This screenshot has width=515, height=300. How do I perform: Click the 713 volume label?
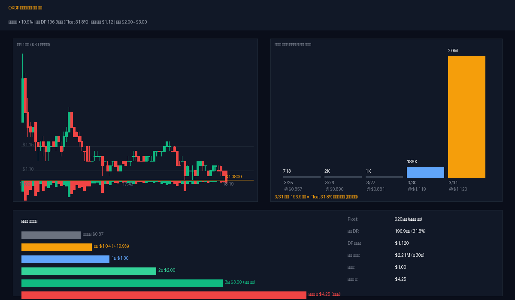[x=287, y=171]
